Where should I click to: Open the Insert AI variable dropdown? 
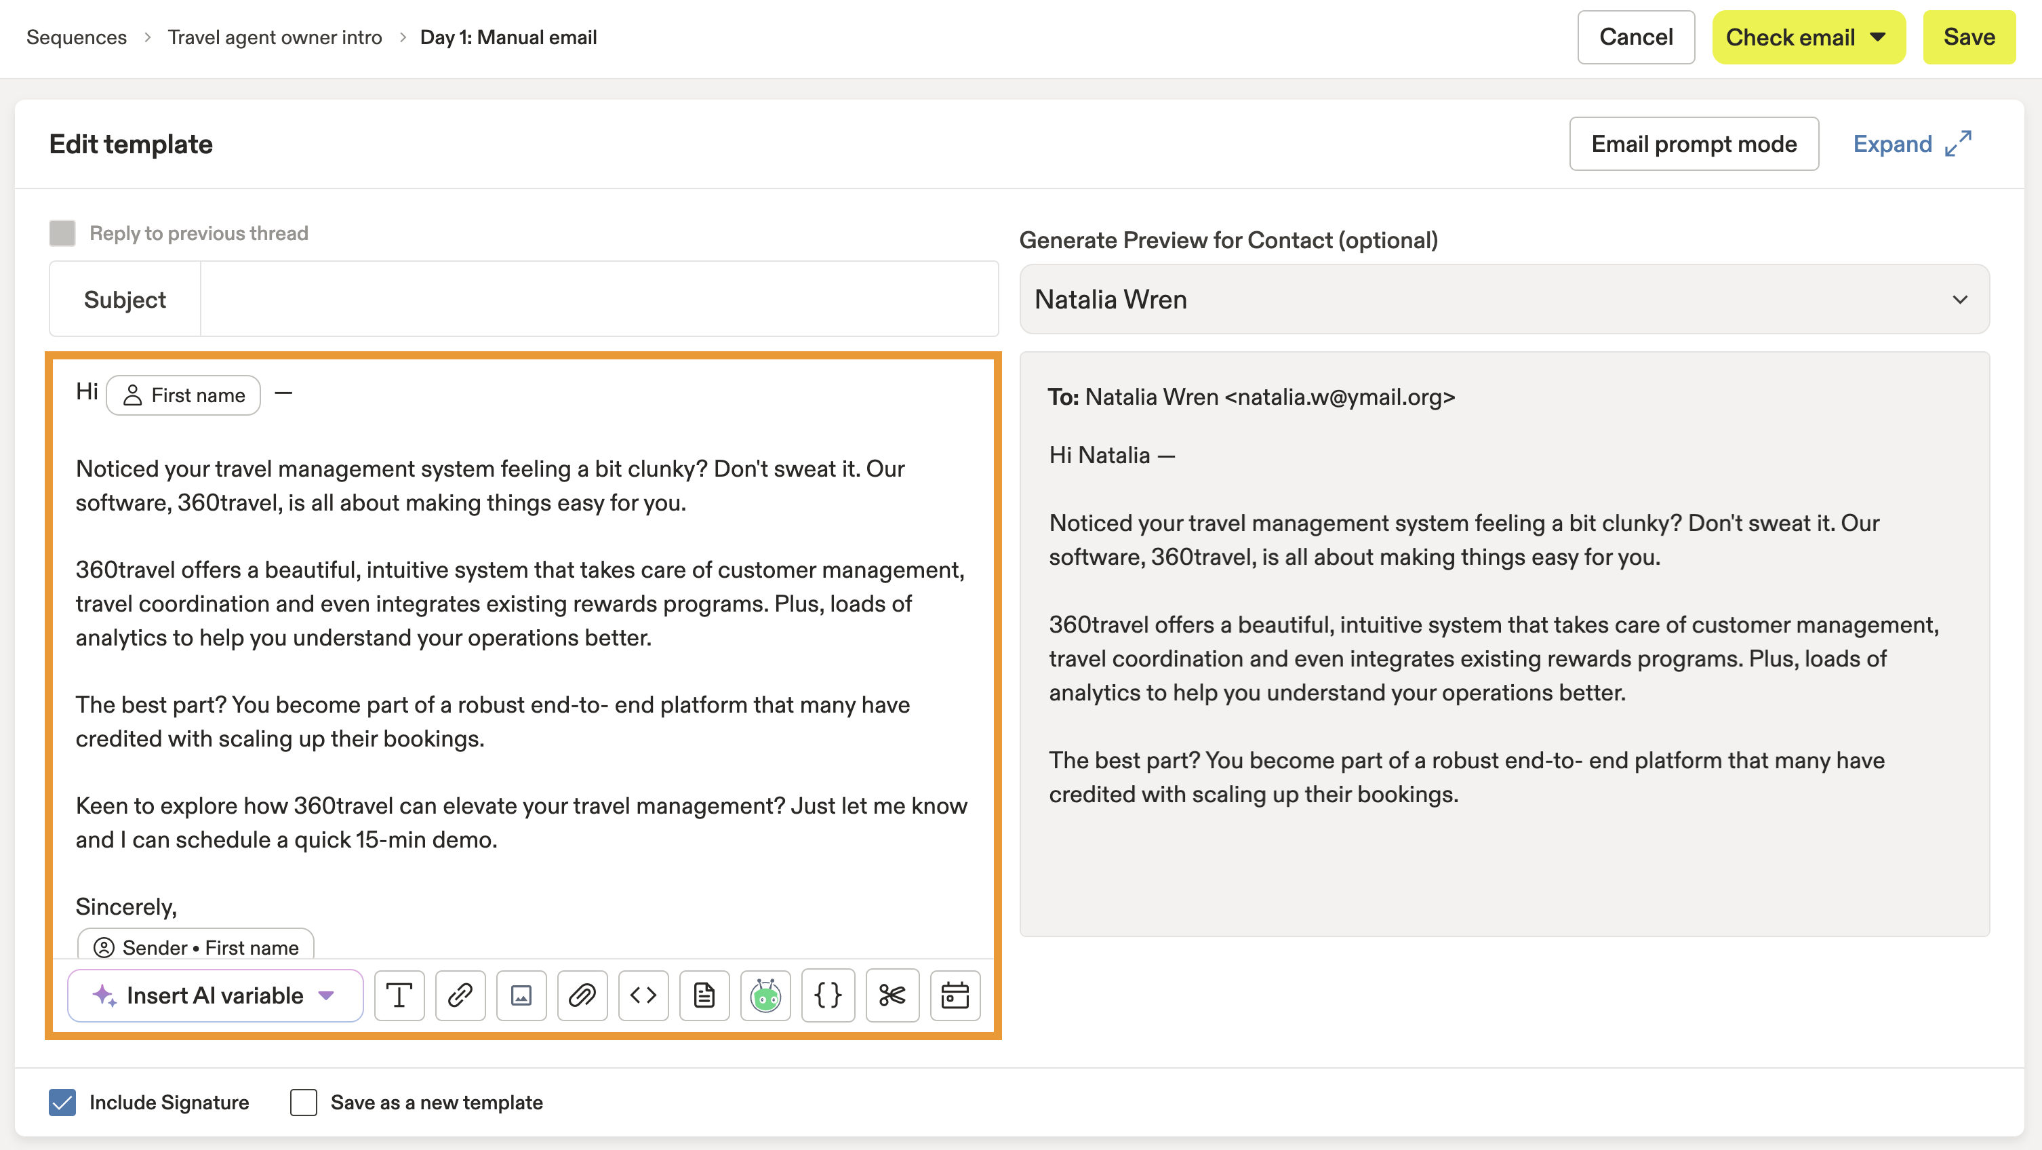point(215,995)
